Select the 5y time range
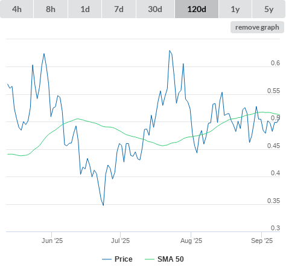Image resolution: width=286 pixels, height=275 pixels. [x=269, y=9]
